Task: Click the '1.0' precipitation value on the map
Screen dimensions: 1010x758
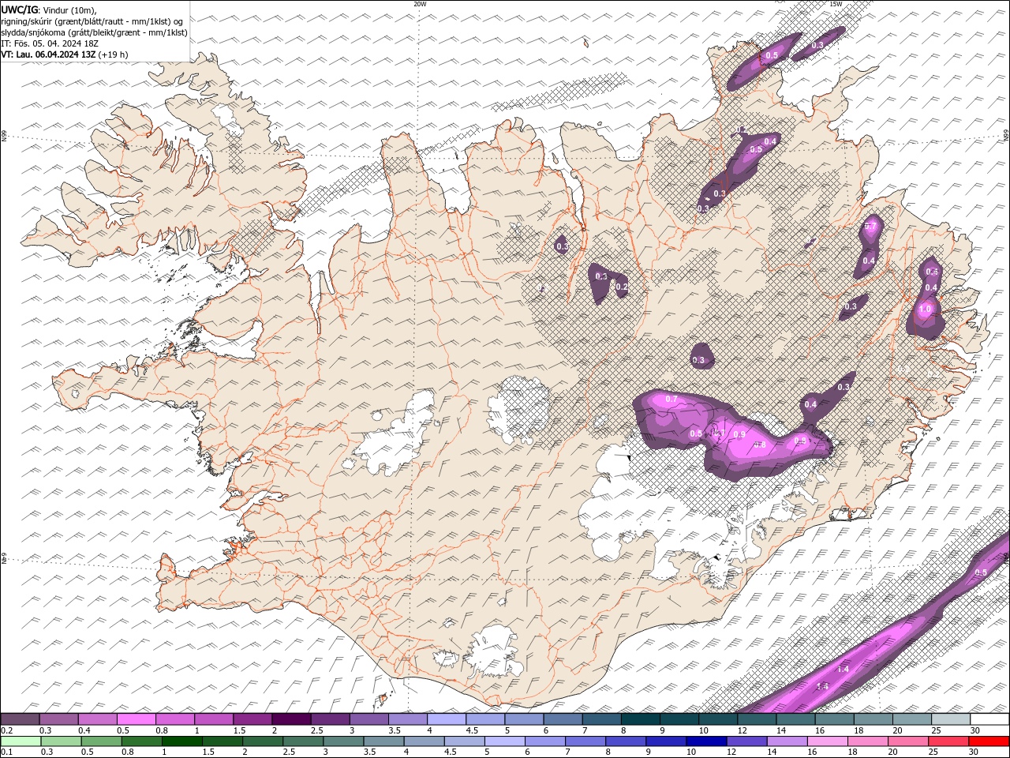Action: (x=926, y=309)
